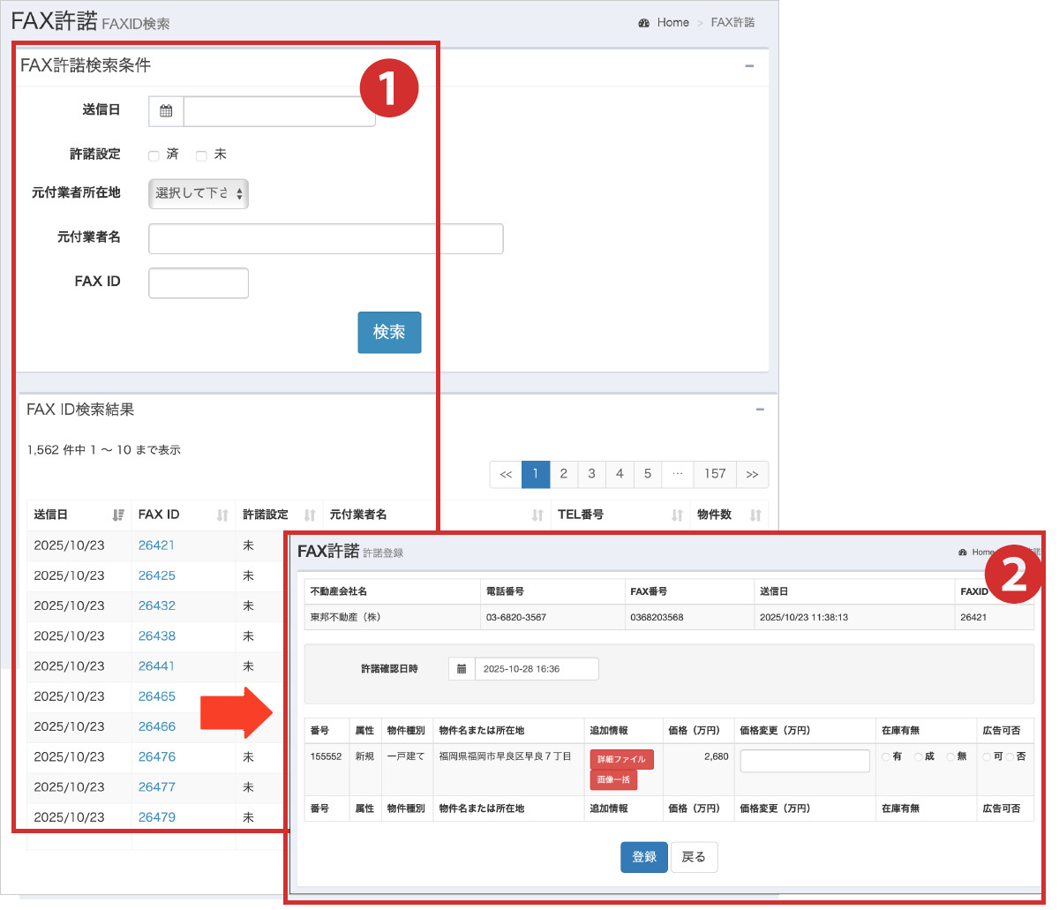This screenshot has width=1059, height=910.
Task: Go to results page 3
Action: pyautogui.click(x=592, y=474)
